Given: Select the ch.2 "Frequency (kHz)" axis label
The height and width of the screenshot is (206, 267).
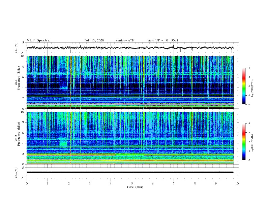Looking at the screenshot, I should pos(19,134).
